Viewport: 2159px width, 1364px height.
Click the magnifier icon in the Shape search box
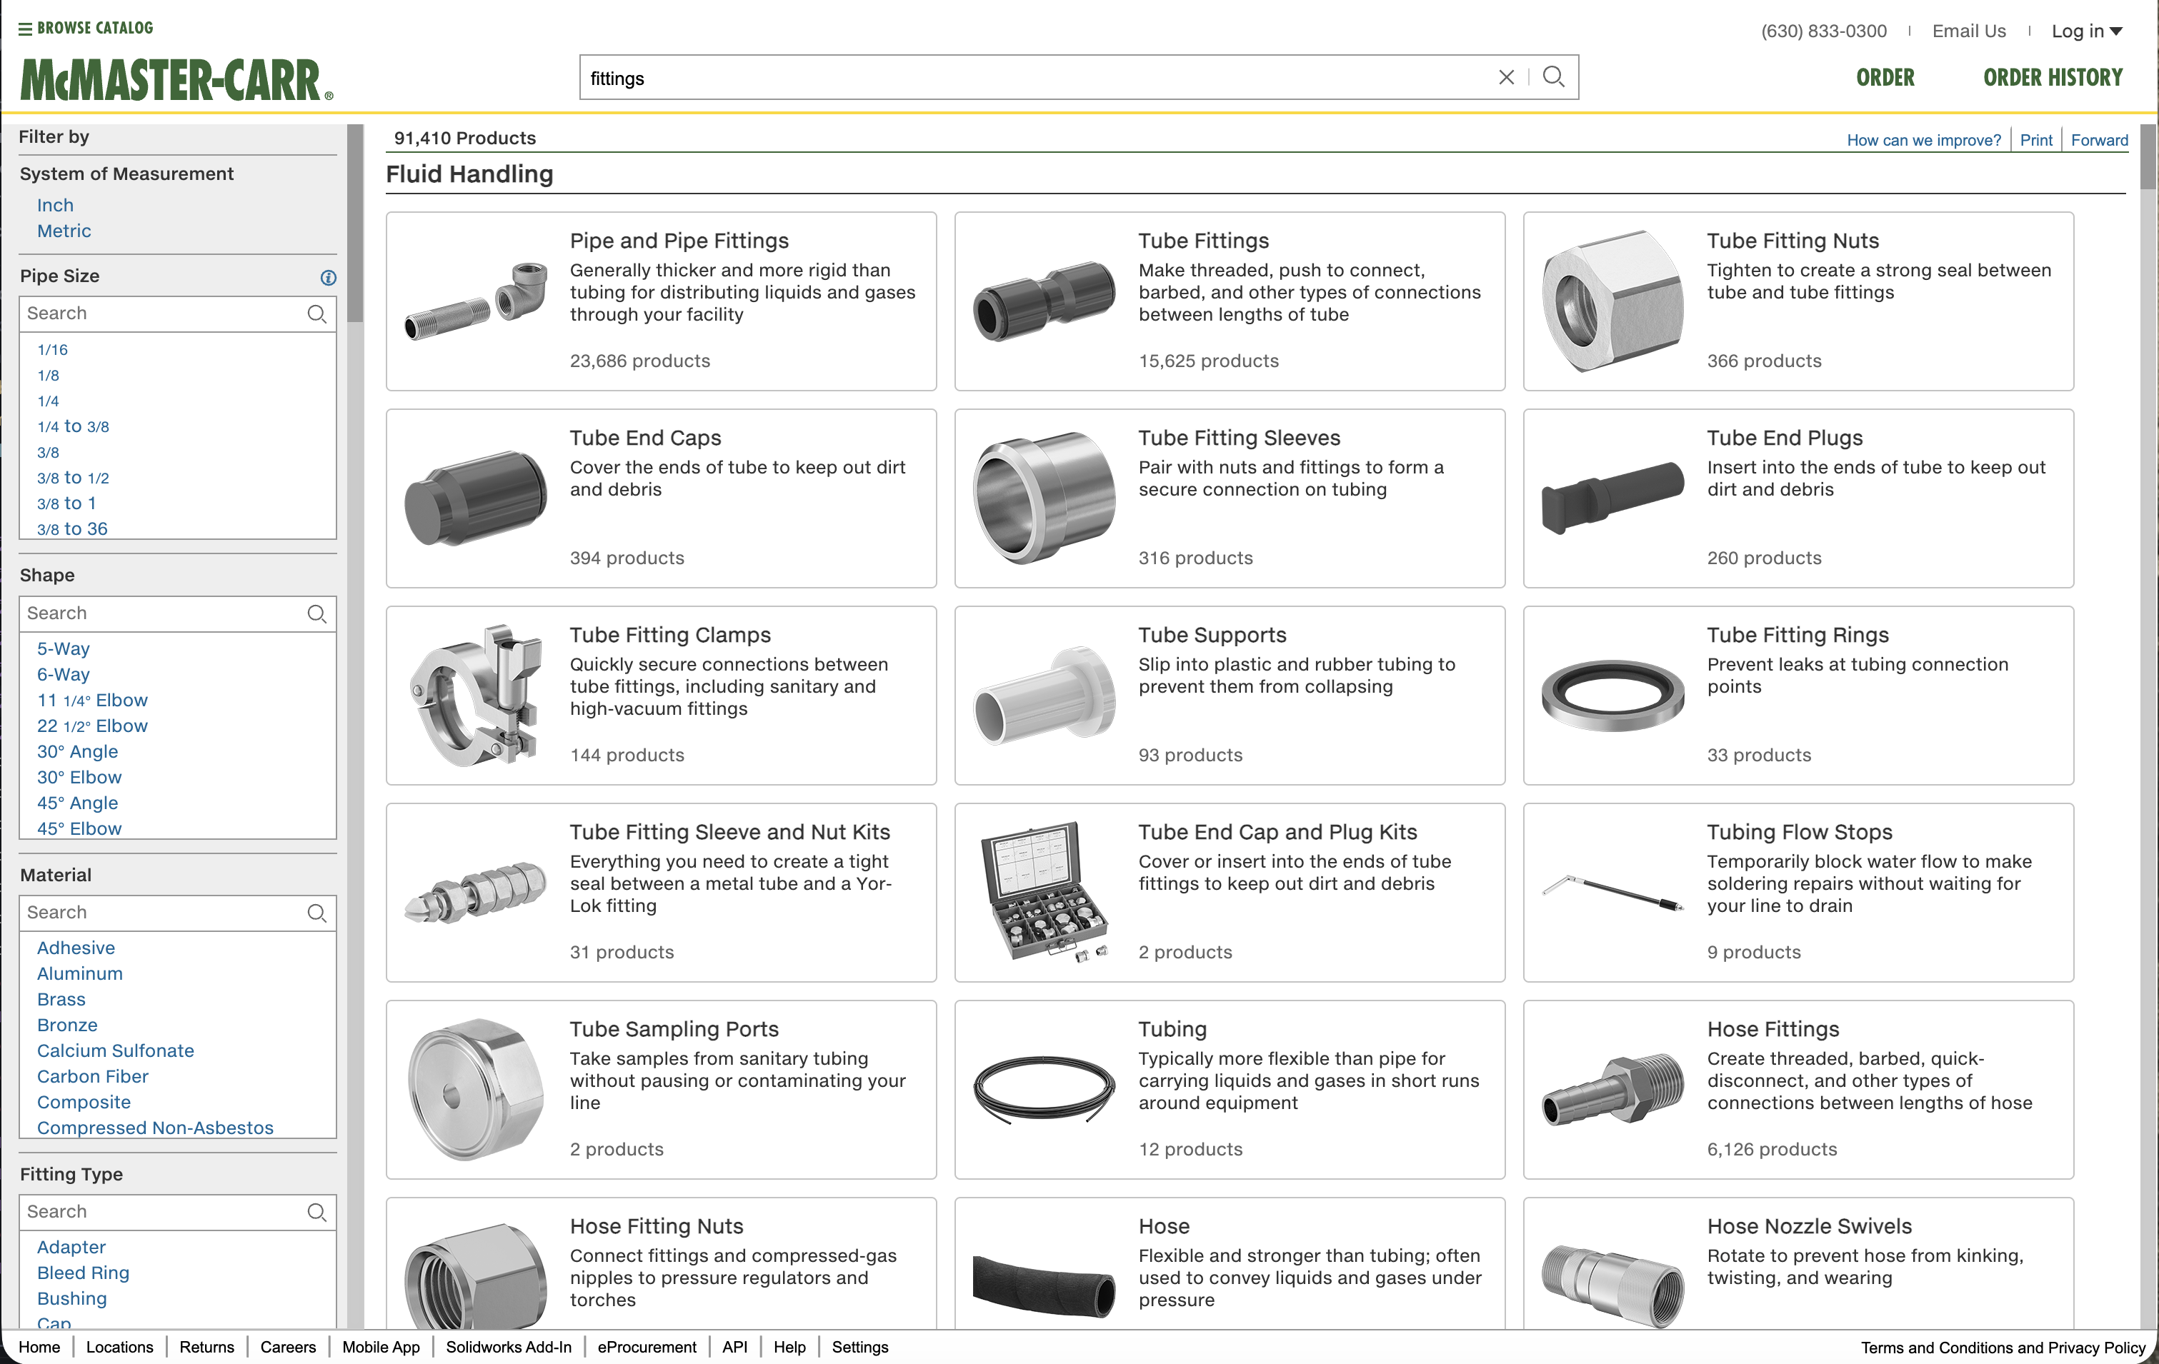[x=316, y=614]
